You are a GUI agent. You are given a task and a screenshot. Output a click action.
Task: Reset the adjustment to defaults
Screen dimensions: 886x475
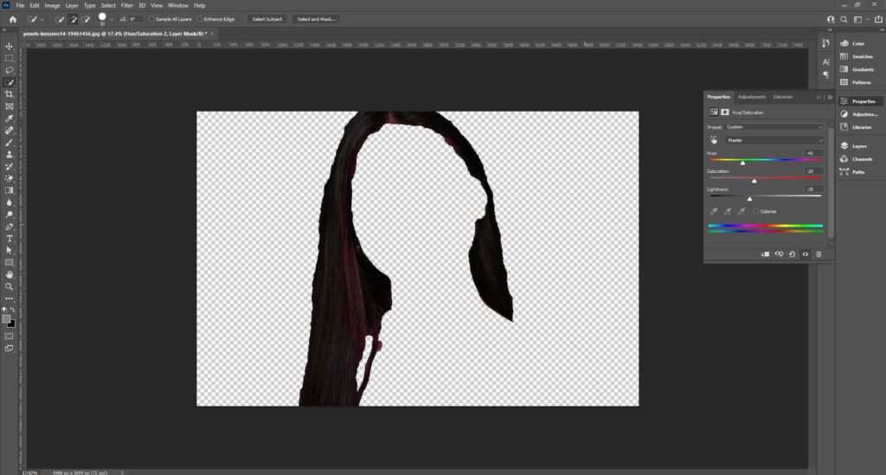click(793, 254)
